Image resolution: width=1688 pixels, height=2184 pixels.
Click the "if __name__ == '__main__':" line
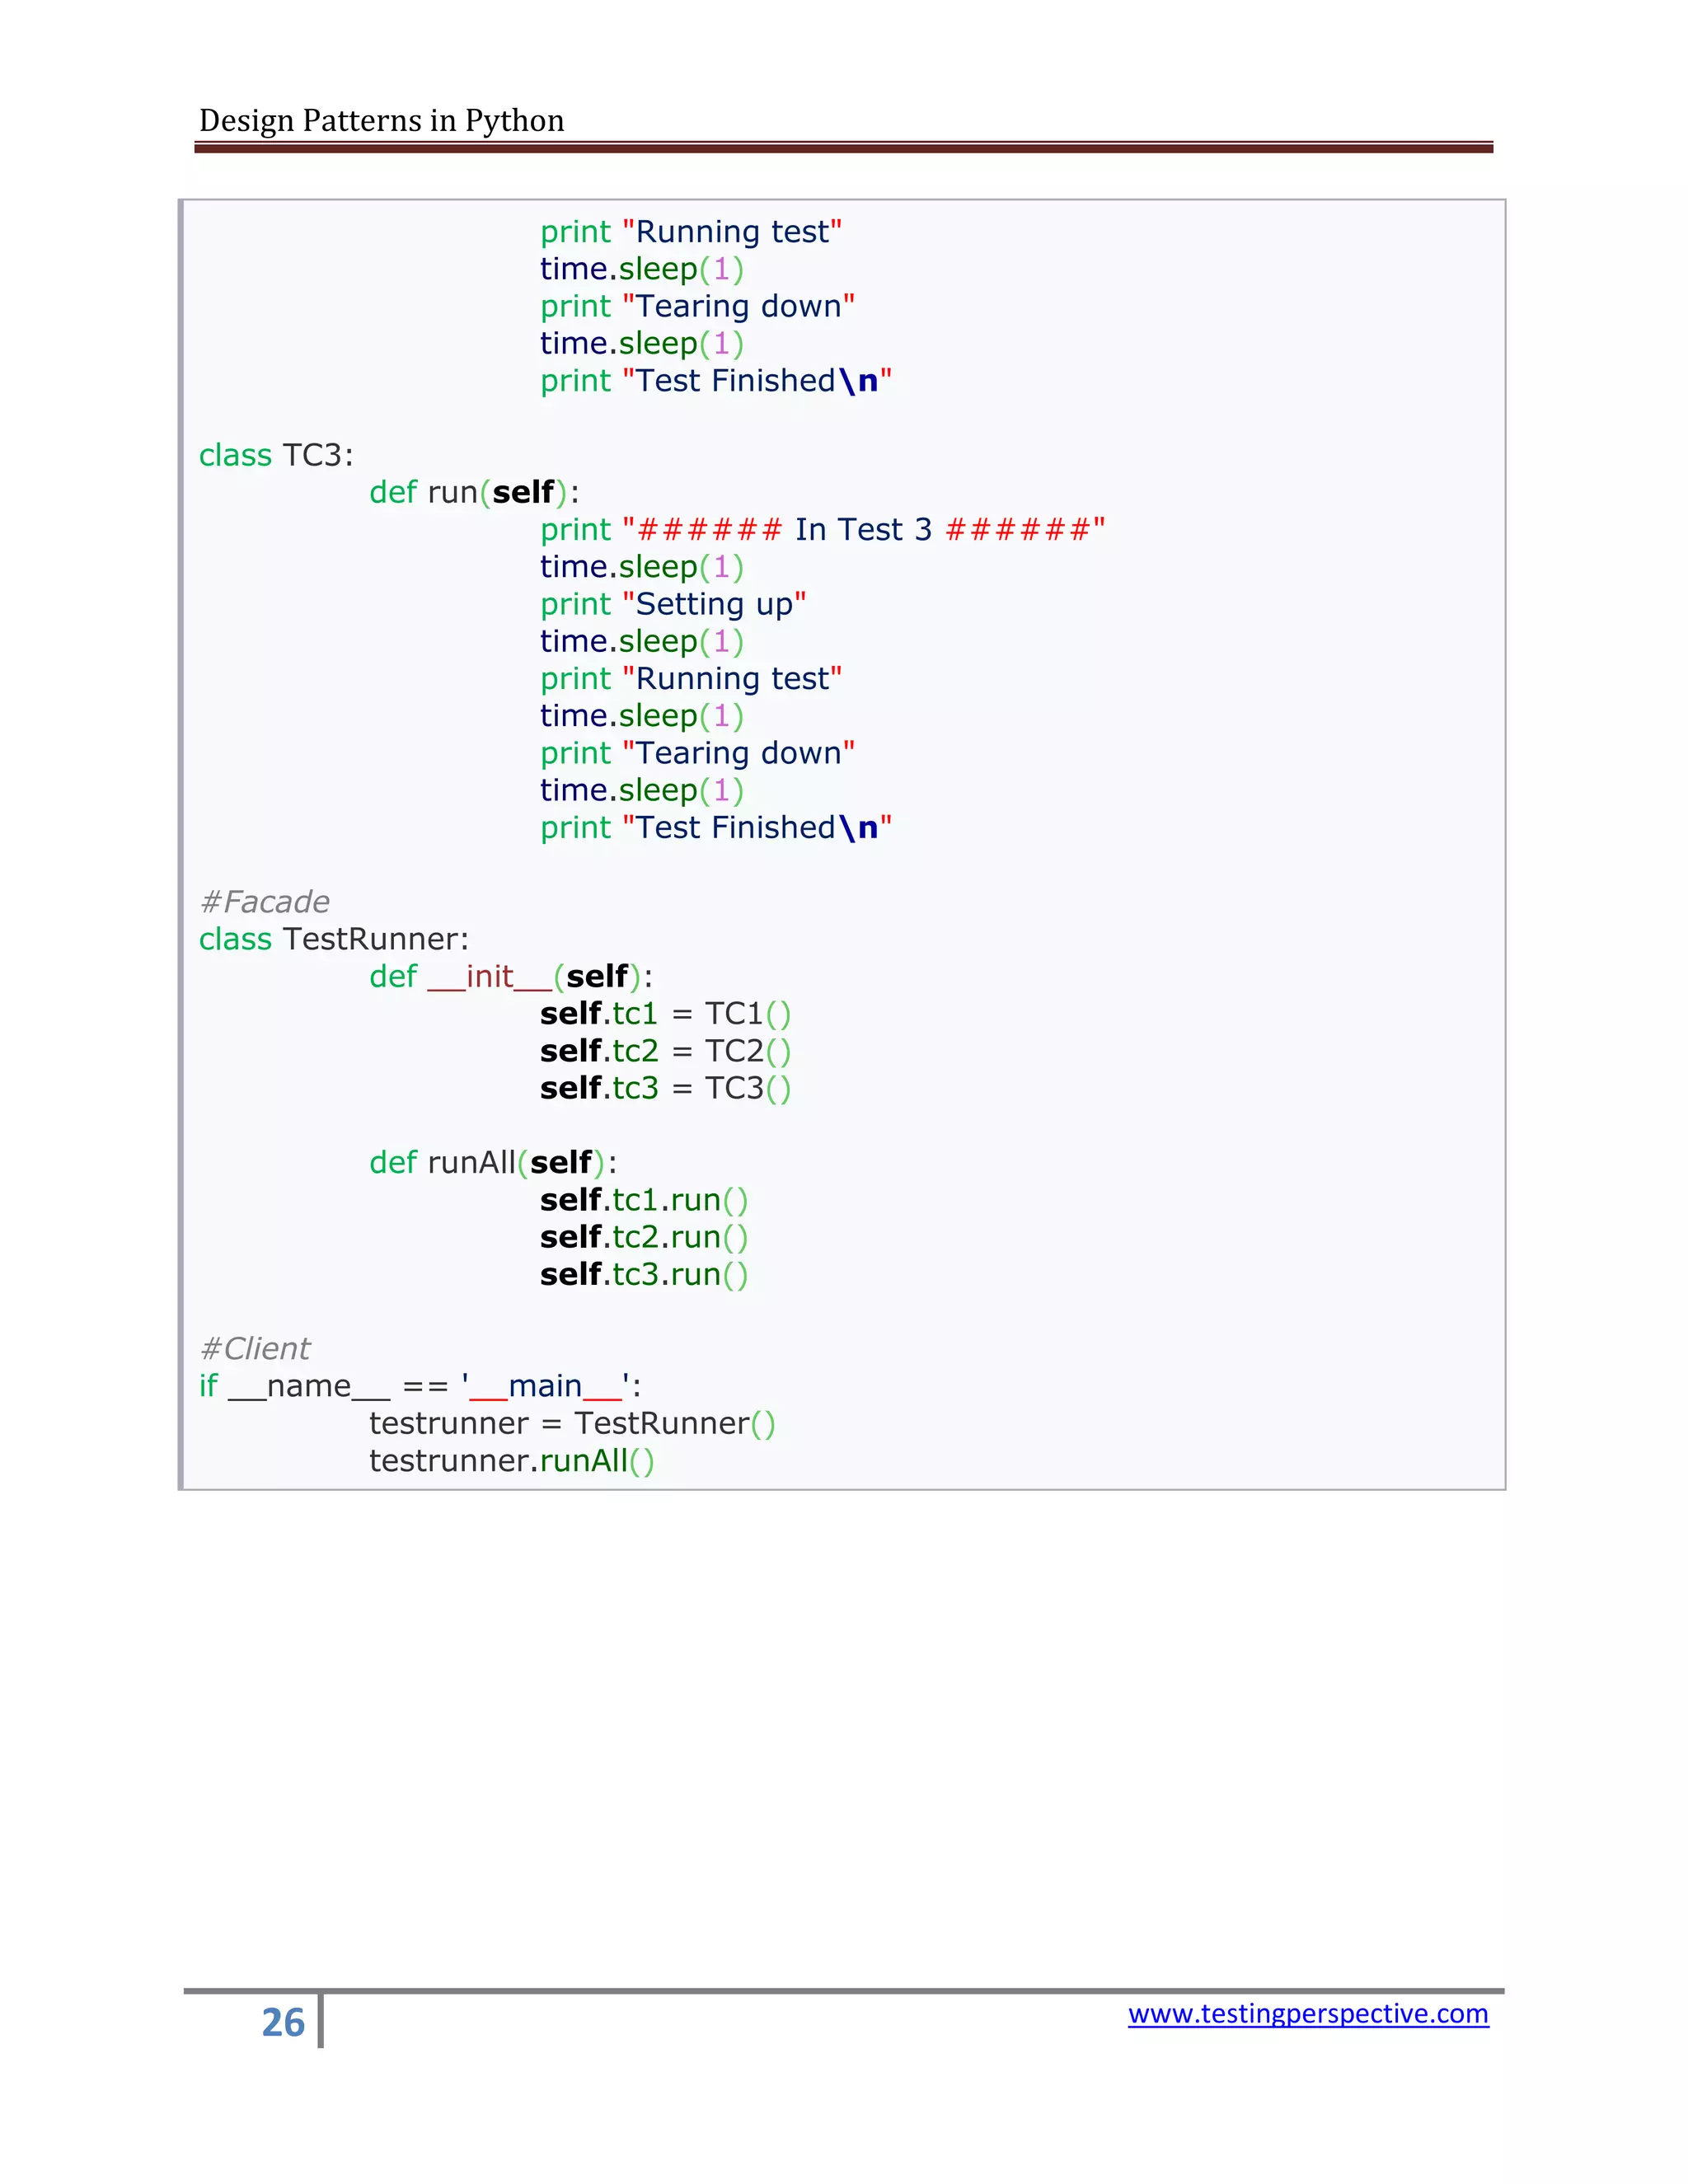[420, 1386]
